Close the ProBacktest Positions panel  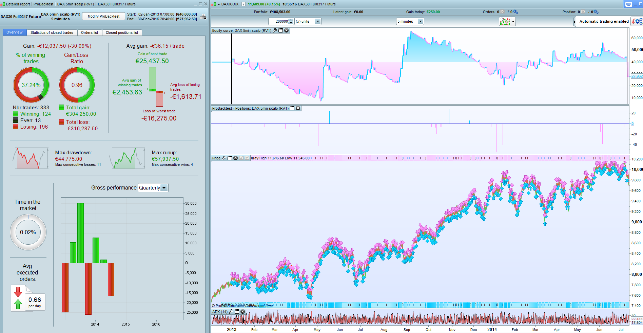[298, 108]
